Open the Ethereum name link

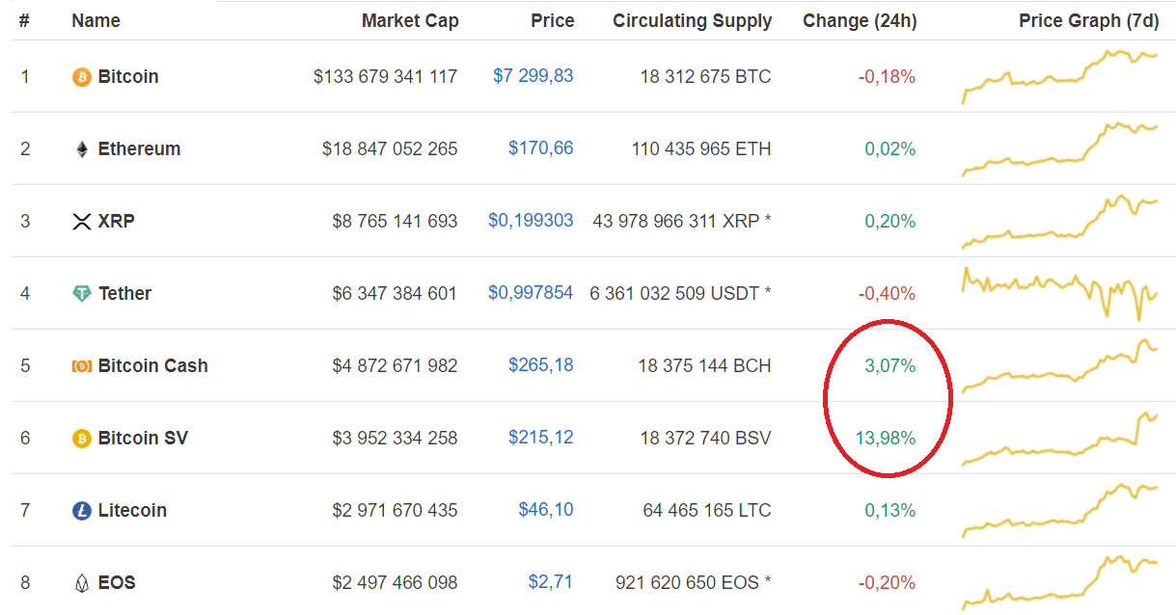(139, 148)
